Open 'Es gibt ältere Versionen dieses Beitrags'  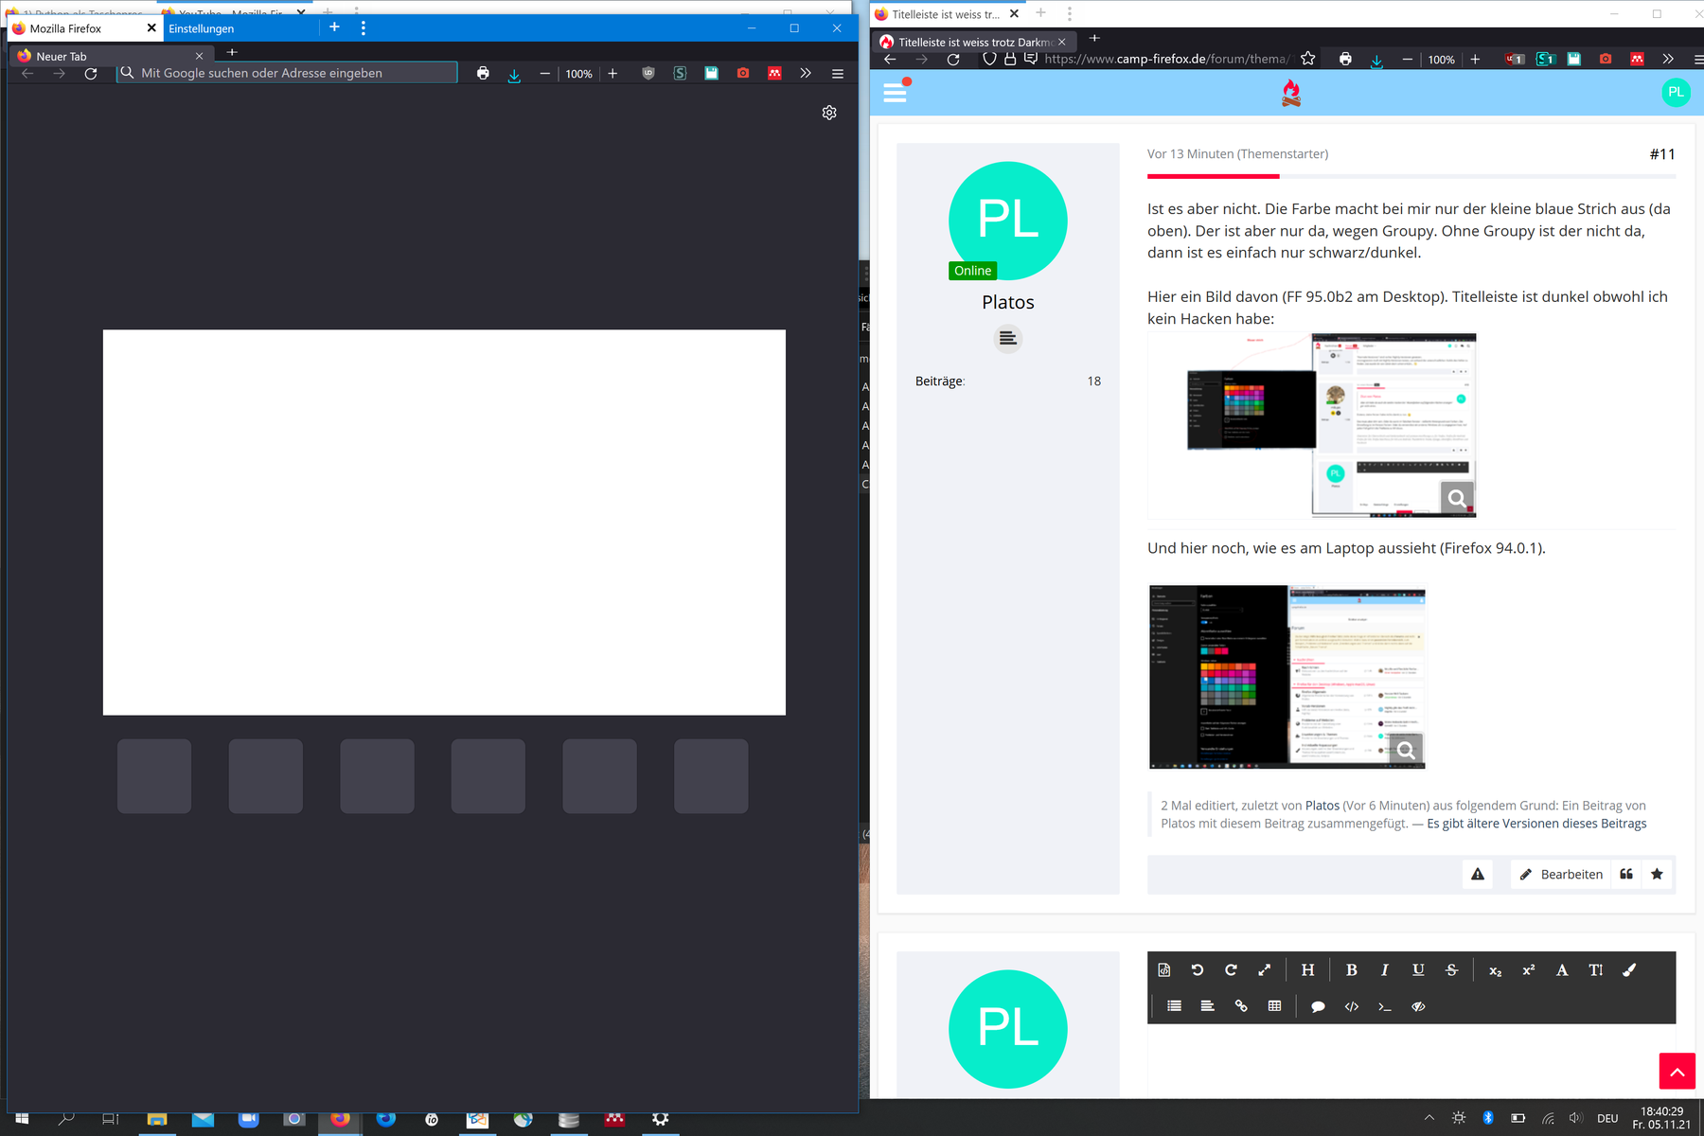1536,824
